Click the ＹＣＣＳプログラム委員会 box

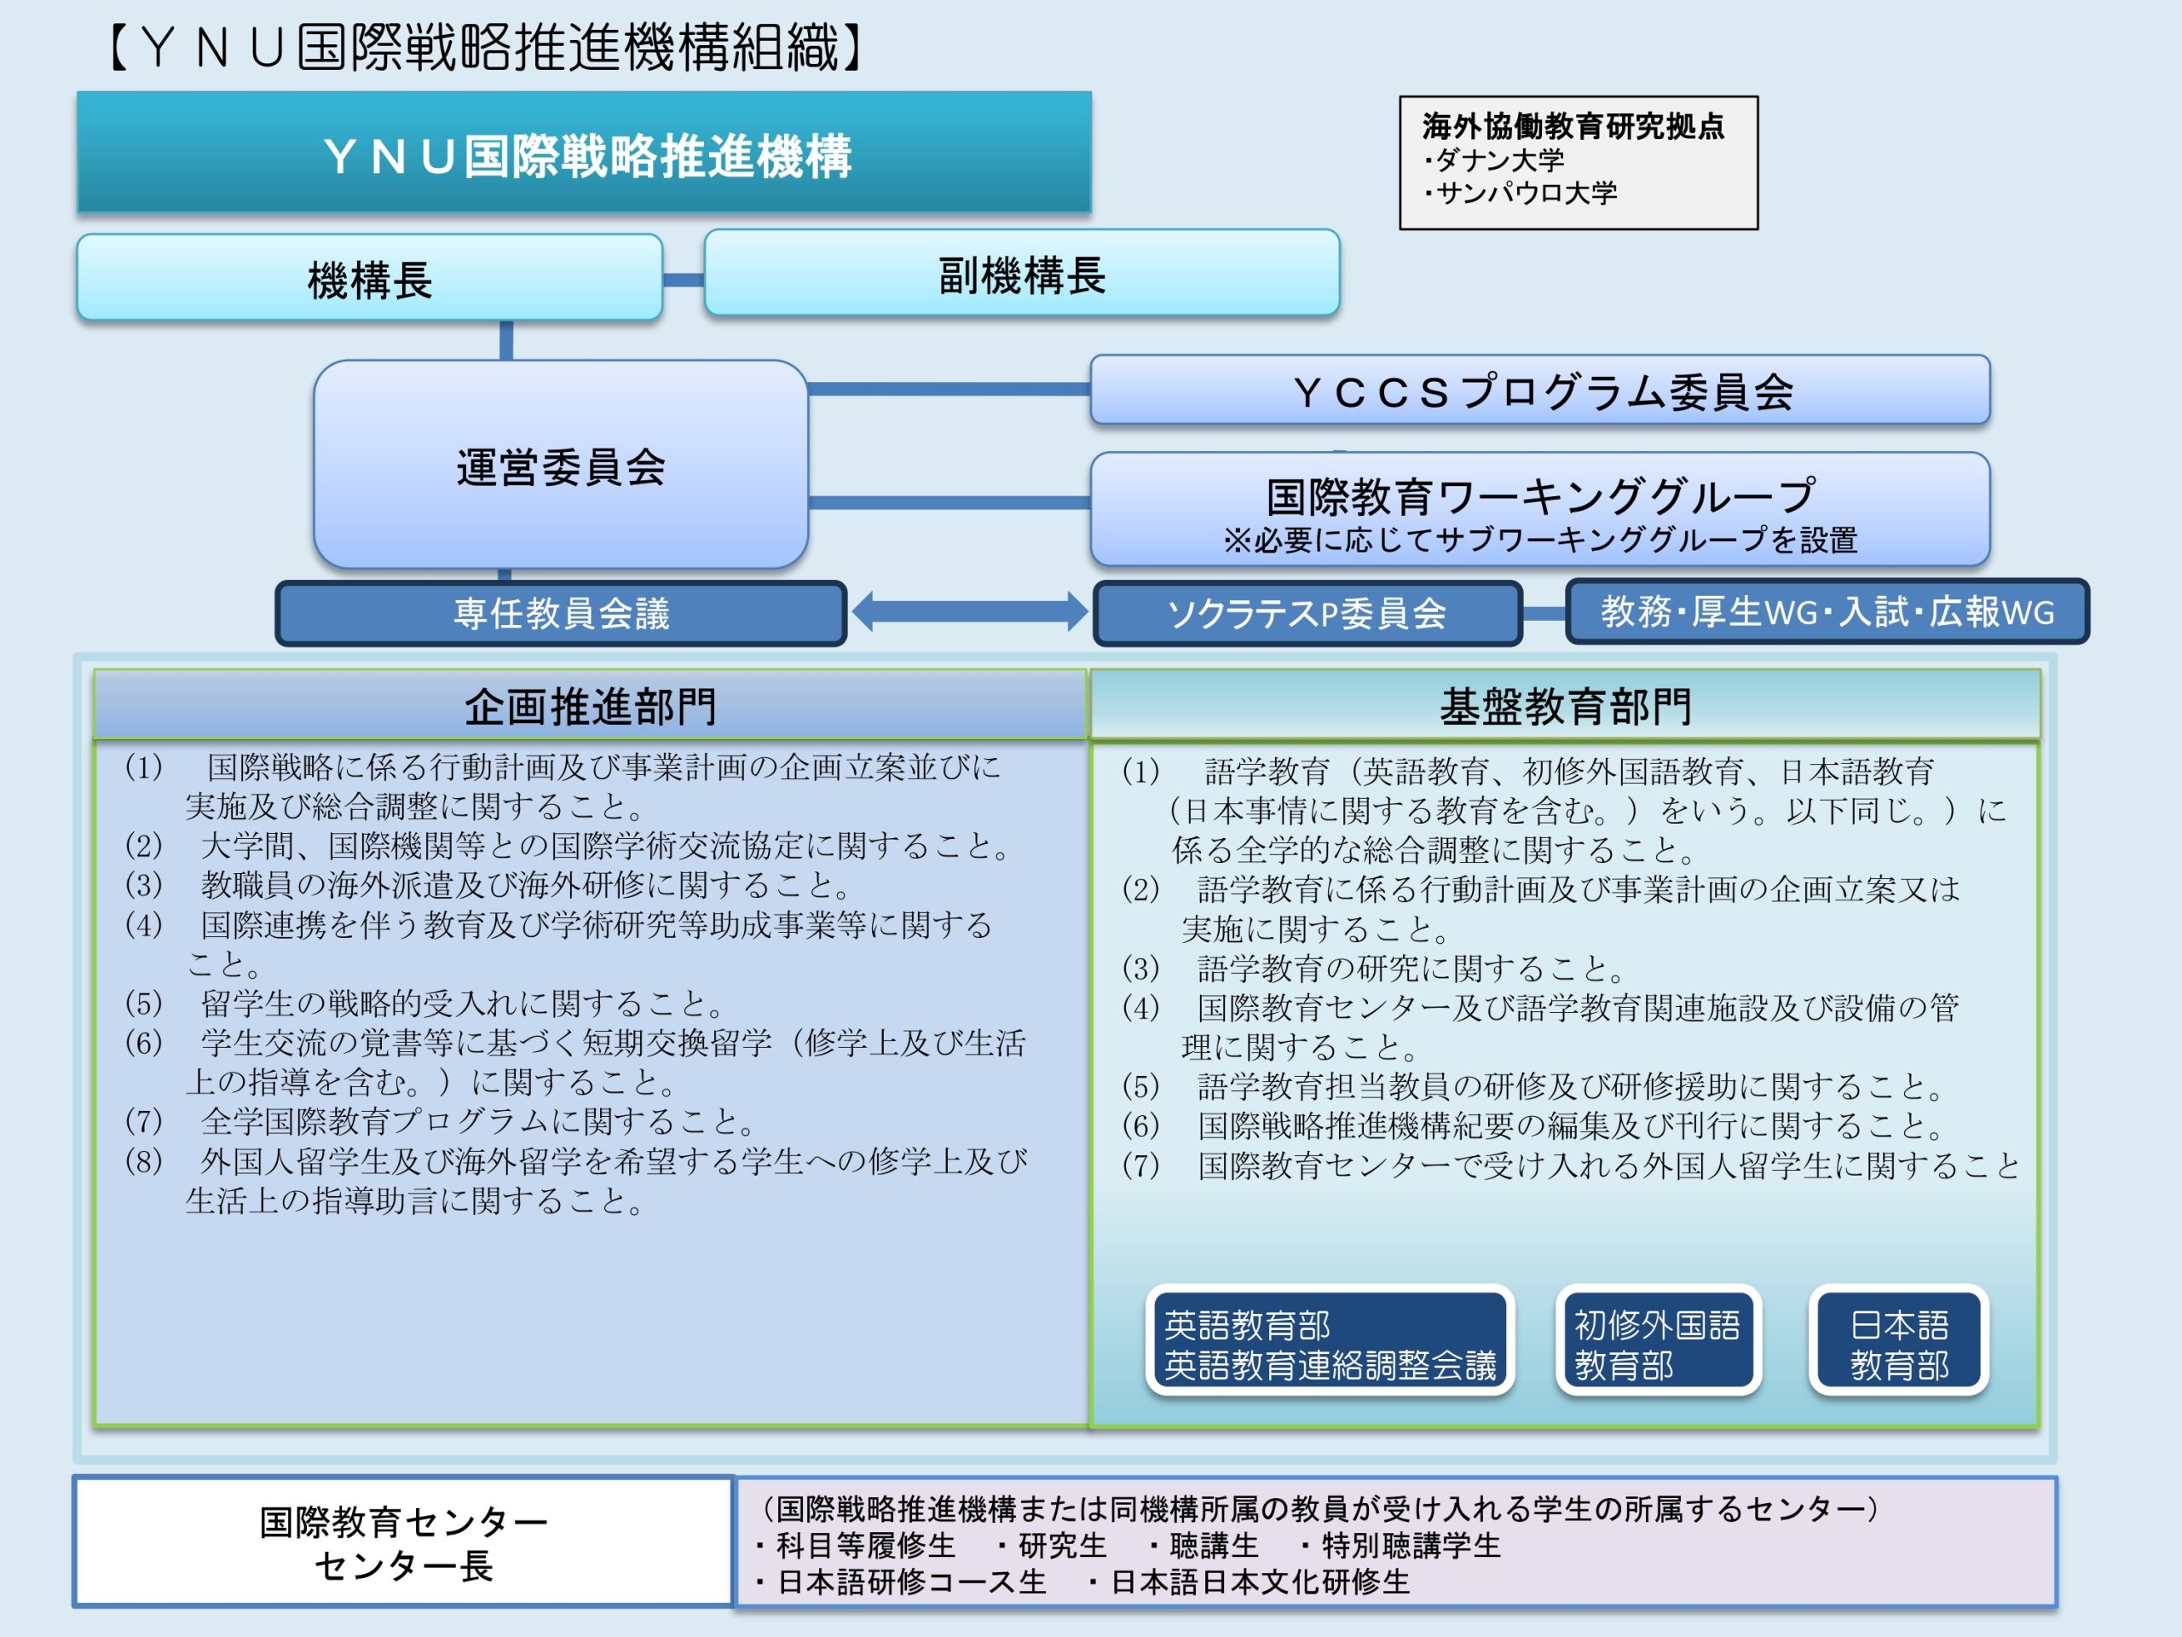1540,390
